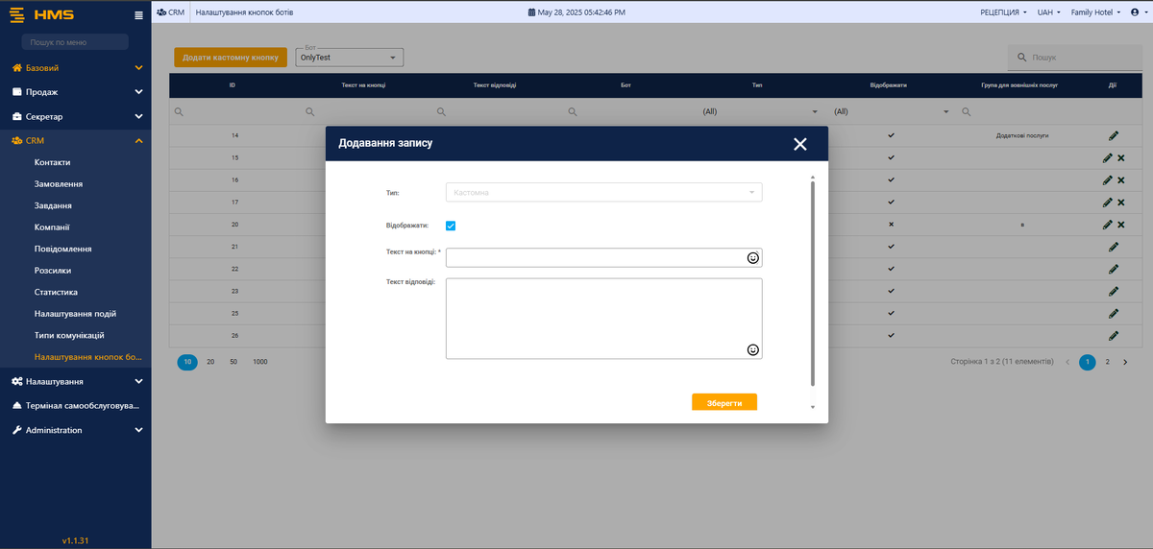Open emoji picker in 'Текст на кнопці' field
This screenshot has width=1153, height=549.
point(753,258)
